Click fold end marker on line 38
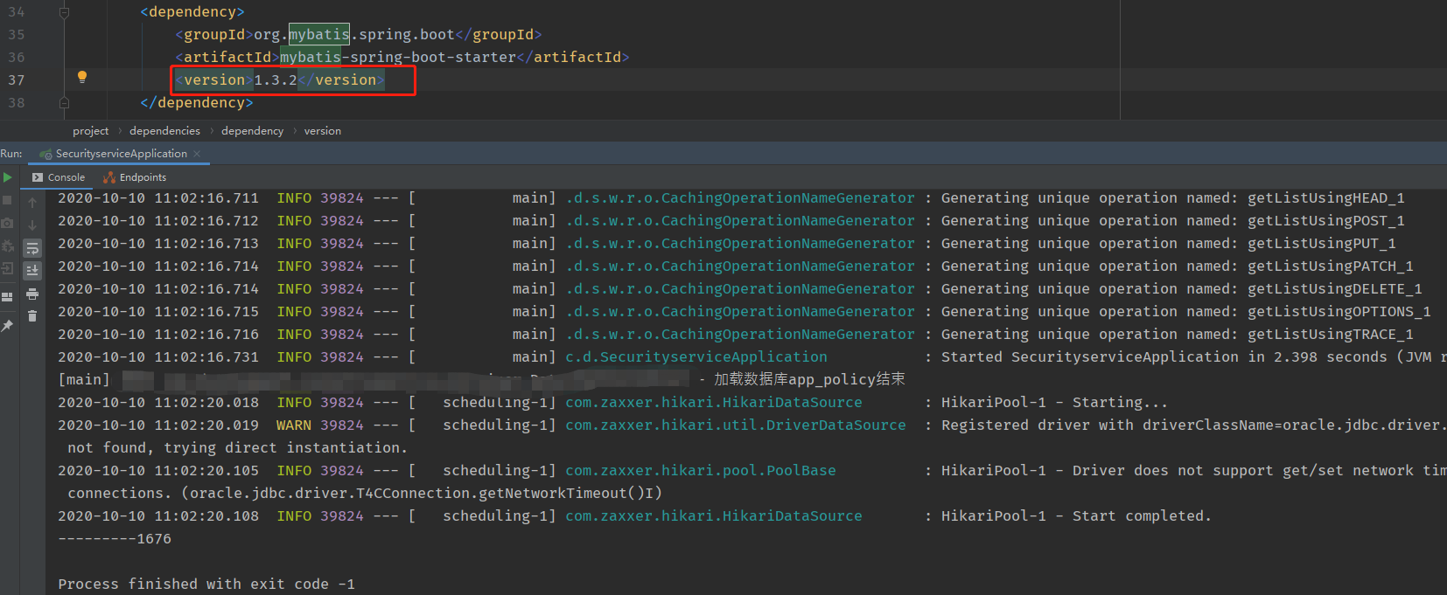 pos(64,102)
